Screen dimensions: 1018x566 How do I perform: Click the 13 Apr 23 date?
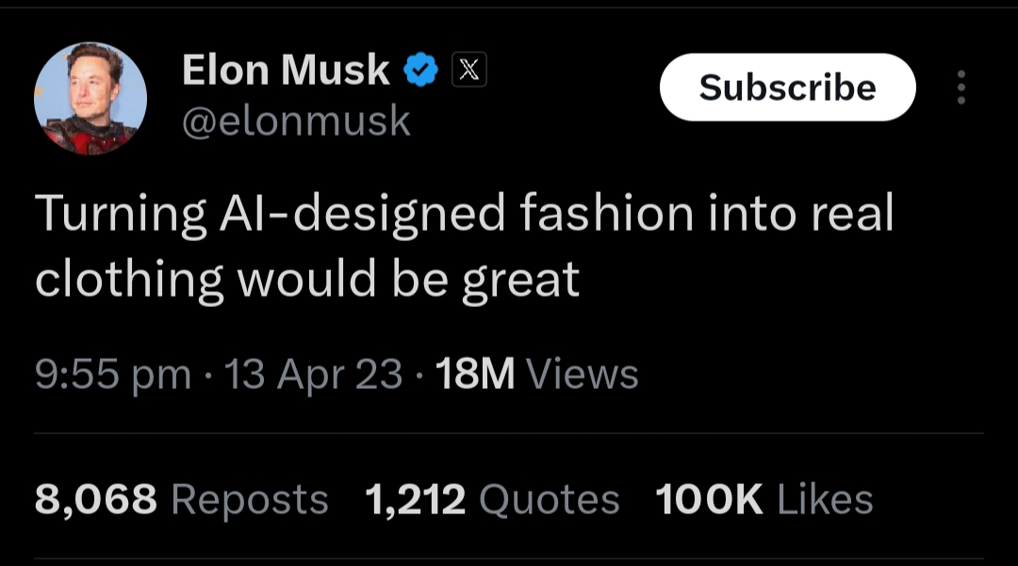pos(315,374)
